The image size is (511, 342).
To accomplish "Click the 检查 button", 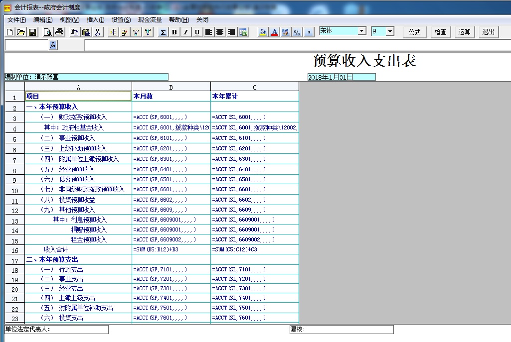I will point(440,32).
